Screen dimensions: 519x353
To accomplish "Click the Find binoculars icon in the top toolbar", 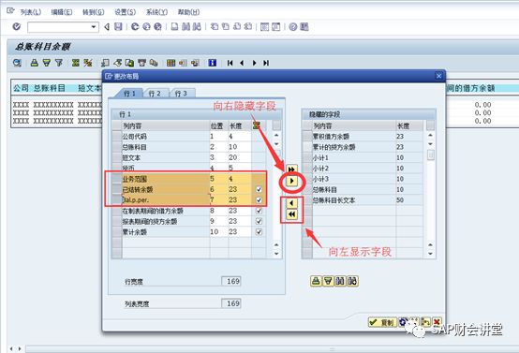I will 186,26.
